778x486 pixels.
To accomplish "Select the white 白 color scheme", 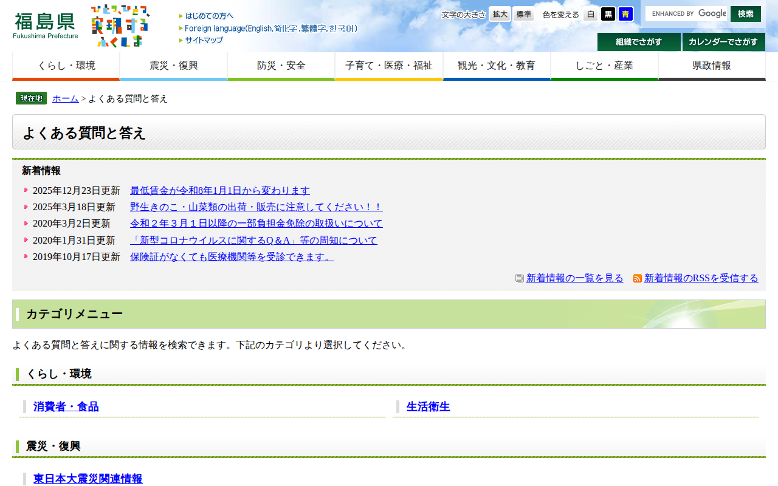I will point(591,14).
